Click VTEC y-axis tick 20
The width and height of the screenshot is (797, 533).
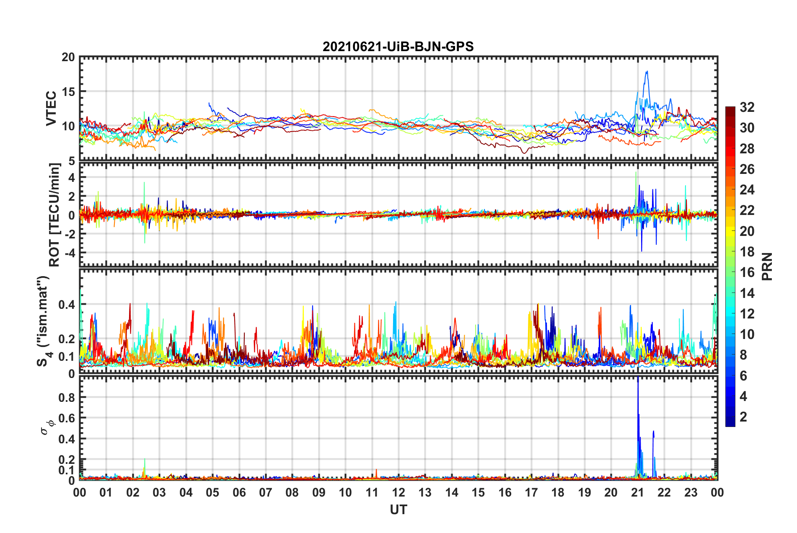pos(68,57)
